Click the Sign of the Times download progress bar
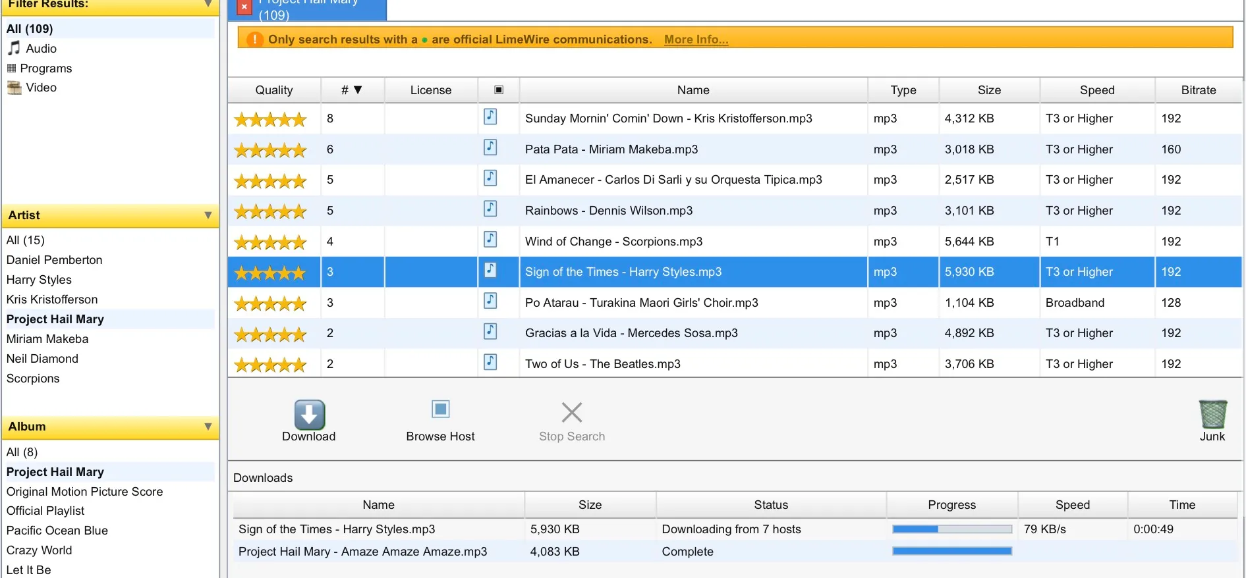The width and height of the screenshot is (1246, 578). point(952,529)
